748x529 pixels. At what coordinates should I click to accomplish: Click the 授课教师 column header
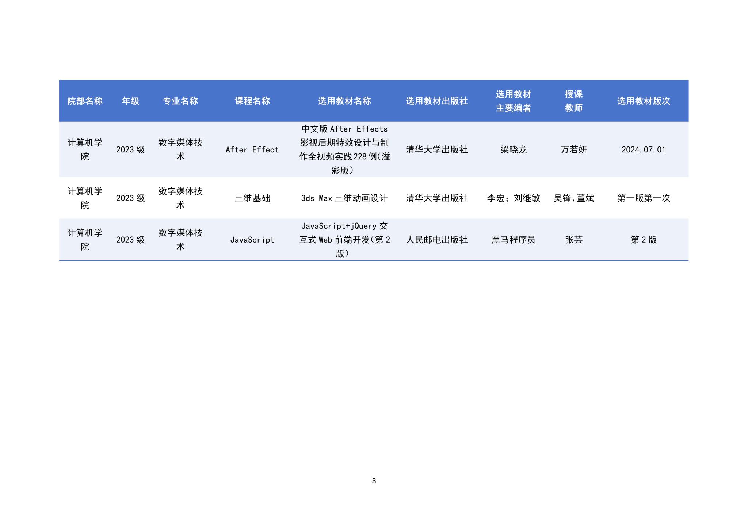click(573, 101)
